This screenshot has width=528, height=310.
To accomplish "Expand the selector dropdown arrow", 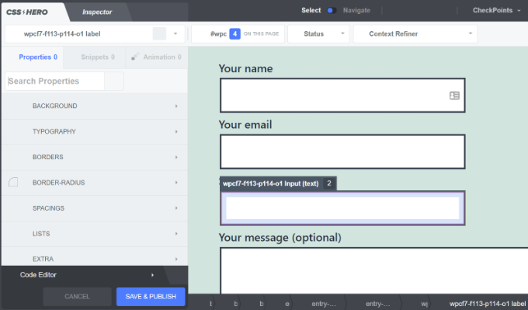I will [x=175, y=33].
